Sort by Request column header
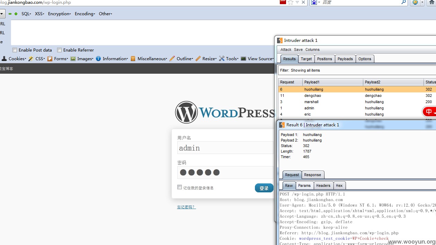Image resolution: width=436 pixels, height=245 pixels. click(290, 82)
